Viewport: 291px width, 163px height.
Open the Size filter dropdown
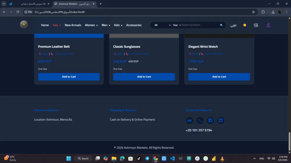coord(177,25)
